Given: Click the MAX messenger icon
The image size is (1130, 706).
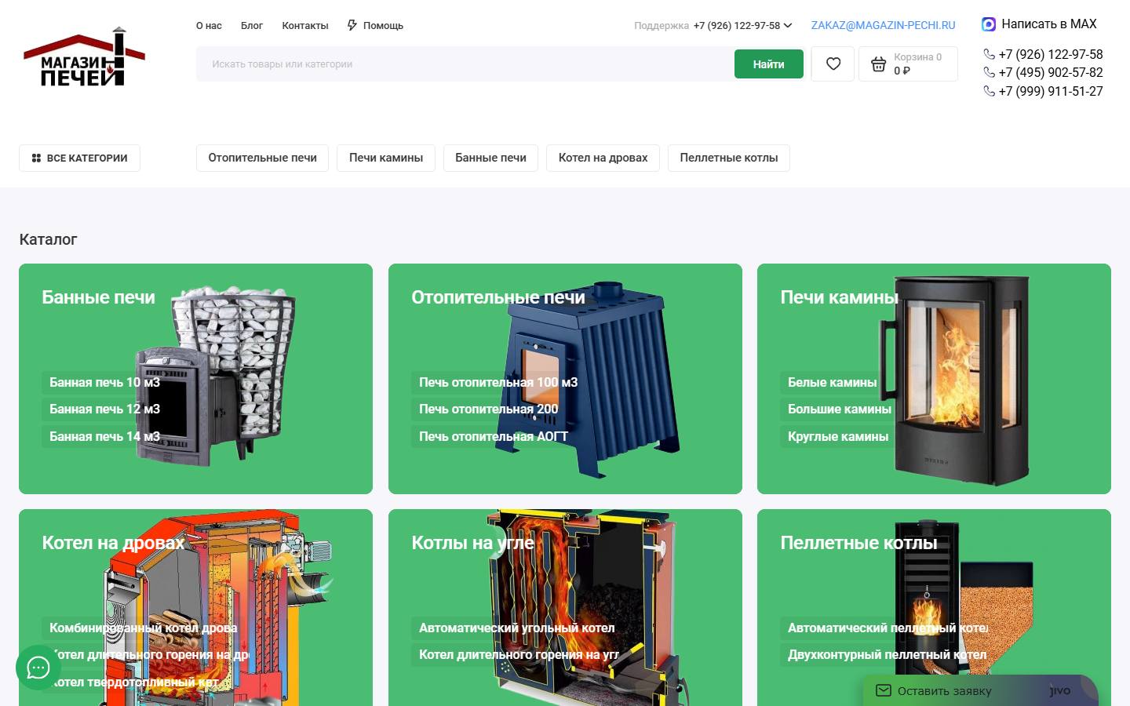Looking at the screenshot, I should pyautogui.click(x=989, y=24).
